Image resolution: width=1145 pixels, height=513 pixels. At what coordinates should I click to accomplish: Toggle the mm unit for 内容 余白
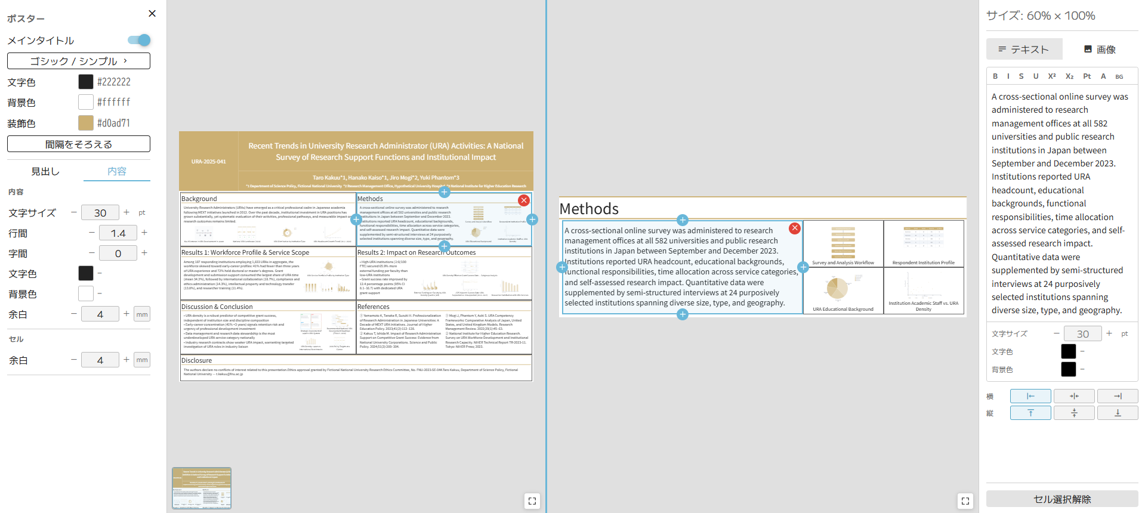142,314
